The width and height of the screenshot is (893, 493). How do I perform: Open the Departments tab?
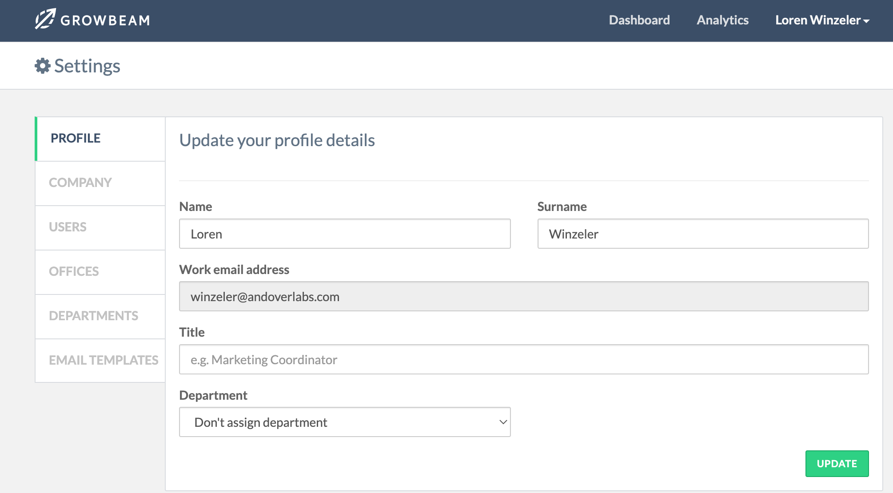click(x=93, y=316)
